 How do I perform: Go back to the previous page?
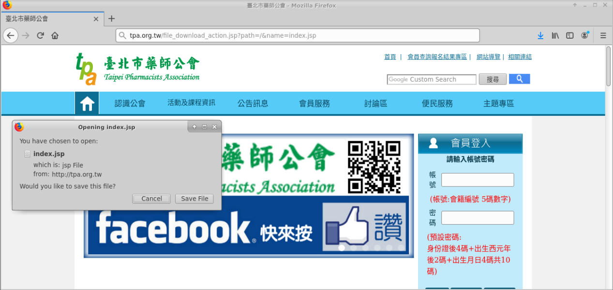11,35
